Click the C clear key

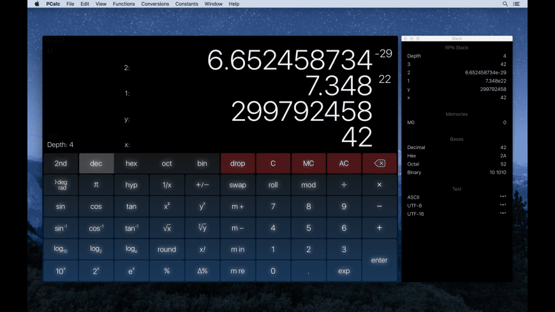[273, 163]
